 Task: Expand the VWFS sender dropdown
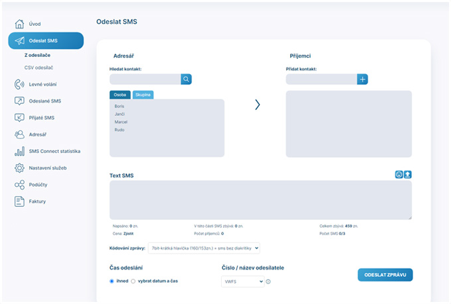[242, 281]
